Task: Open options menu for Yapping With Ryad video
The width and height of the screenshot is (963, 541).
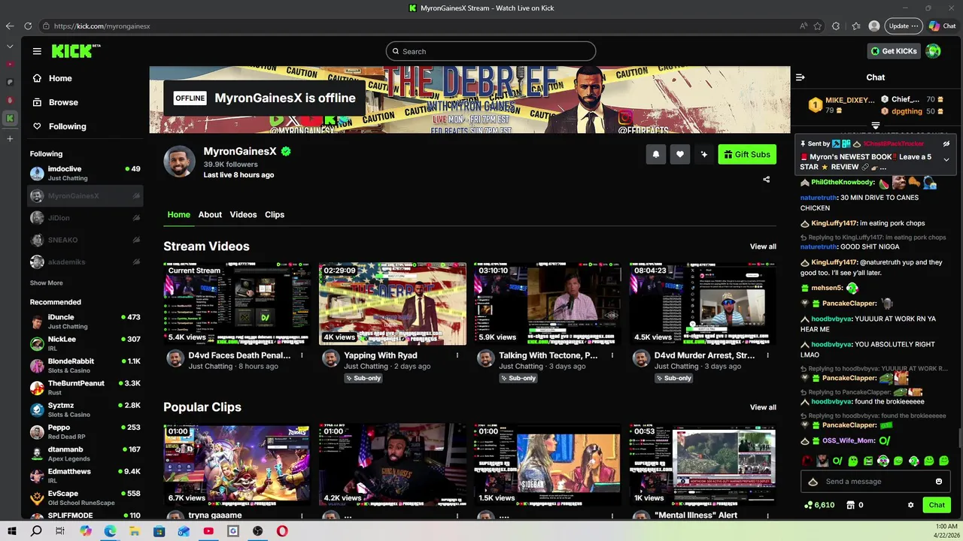Action: click(x=457, y=355)
